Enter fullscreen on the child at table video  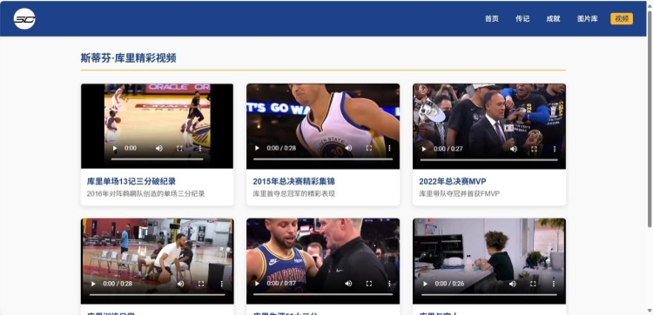coord(533,284)
